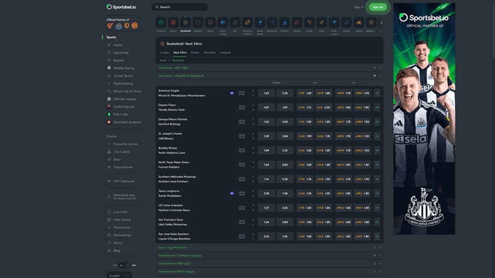Image resolution: width=495 pixels, height=278 pixels.
Task: Select the Cycling sport icon
Action: point(359,22)
